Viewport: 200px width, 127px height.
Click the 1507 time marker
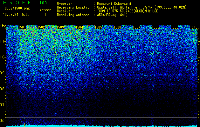(x=137, y=27)
